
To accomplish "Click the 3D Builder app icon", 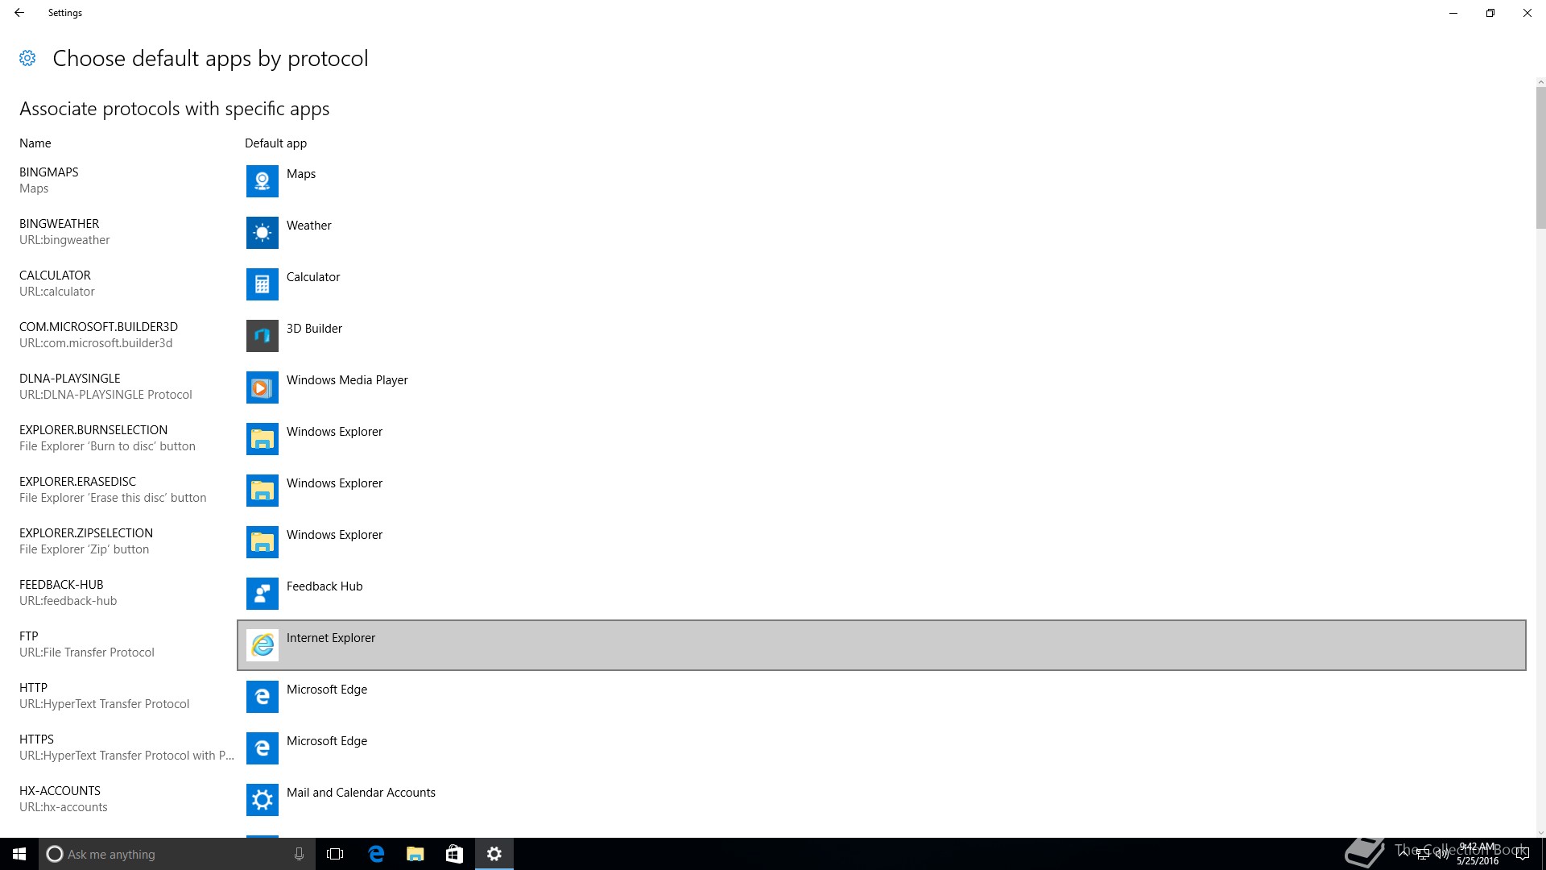I will coord(262,336).
